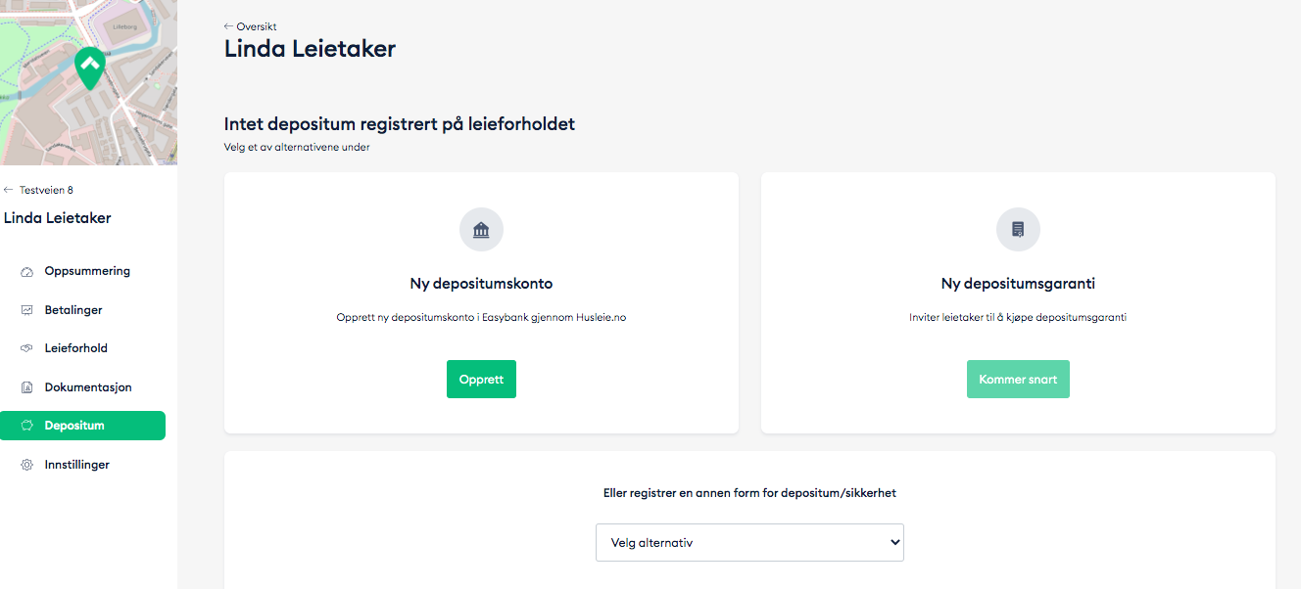Open the Velg alternativ dropdown

click(x=749, y=542)
